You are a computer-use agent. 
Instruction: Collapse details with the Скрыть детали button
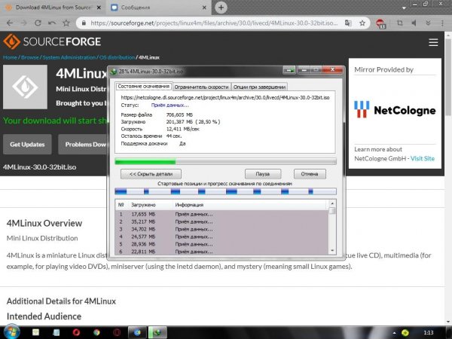(151, 174)
